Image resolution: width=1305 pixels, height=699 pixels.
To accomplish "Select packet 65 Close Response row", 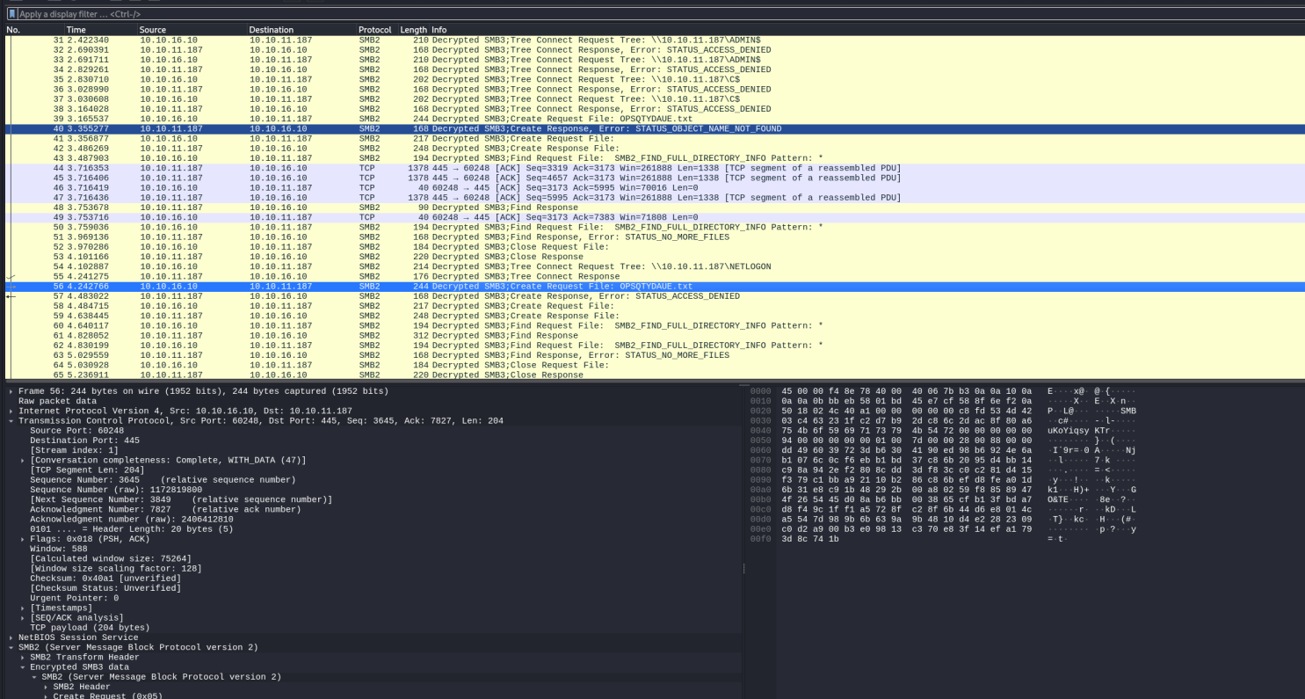I will [654, 375].
